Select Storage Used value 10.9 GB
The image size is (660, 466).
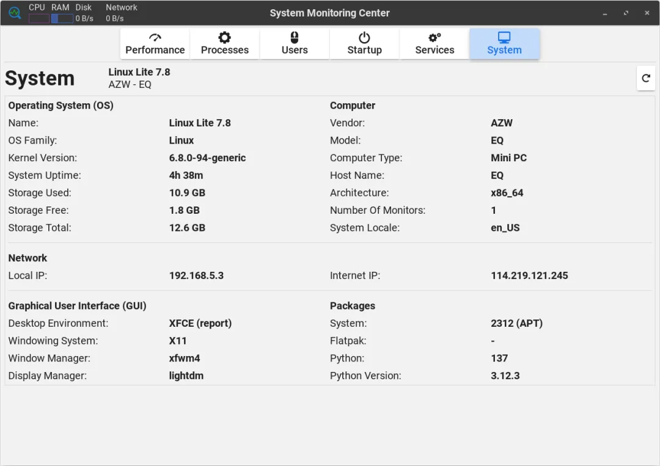click(x=188, y=192)
